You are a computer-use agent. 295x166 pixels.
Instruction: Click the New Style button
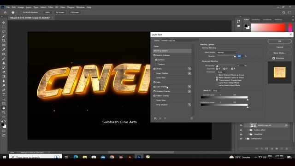pyautogui.click(x=280, y=53)
